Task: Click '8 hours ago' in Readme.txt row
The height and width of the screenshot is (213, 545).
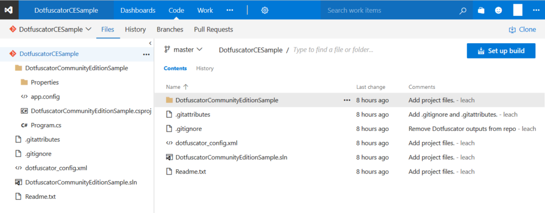Action: [x=372, y=171]
